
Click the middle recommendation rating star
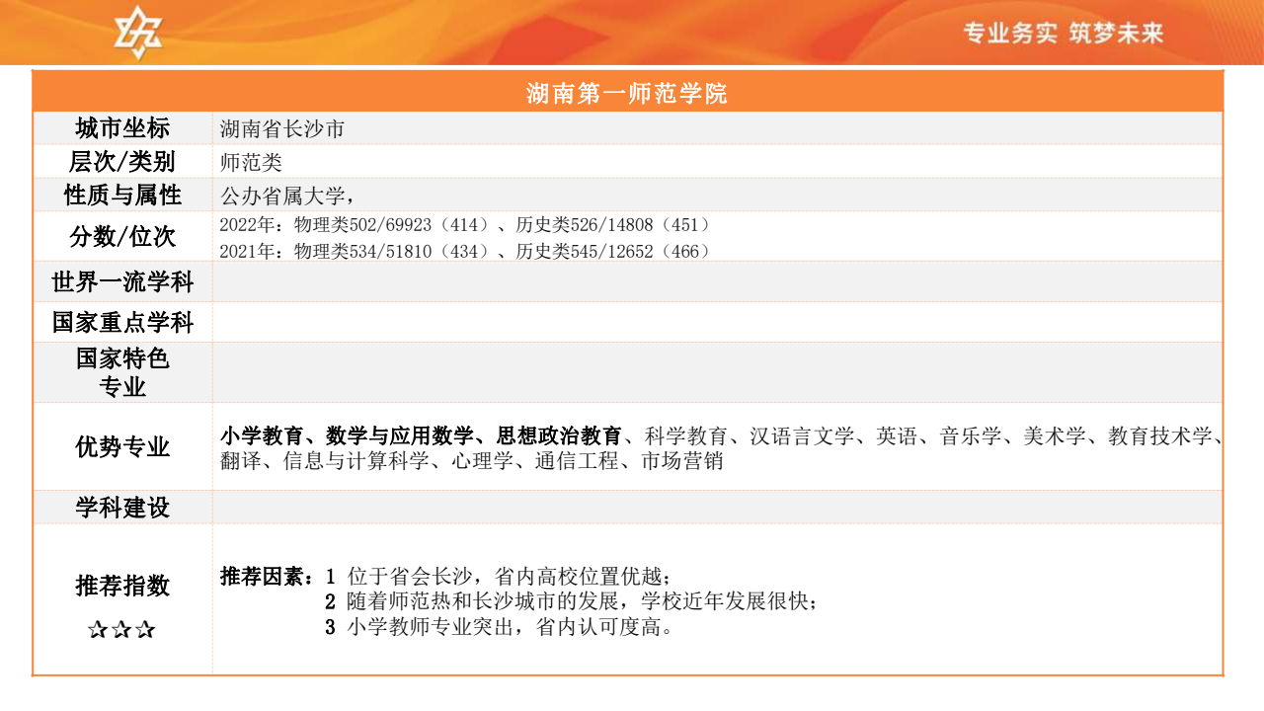(x=121, y=629)
